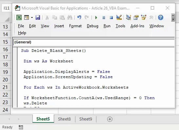The height and width of the screenshot is (130, 179).
Task: Switch to Sheet8 tab
Action: (x=64, y=119)
